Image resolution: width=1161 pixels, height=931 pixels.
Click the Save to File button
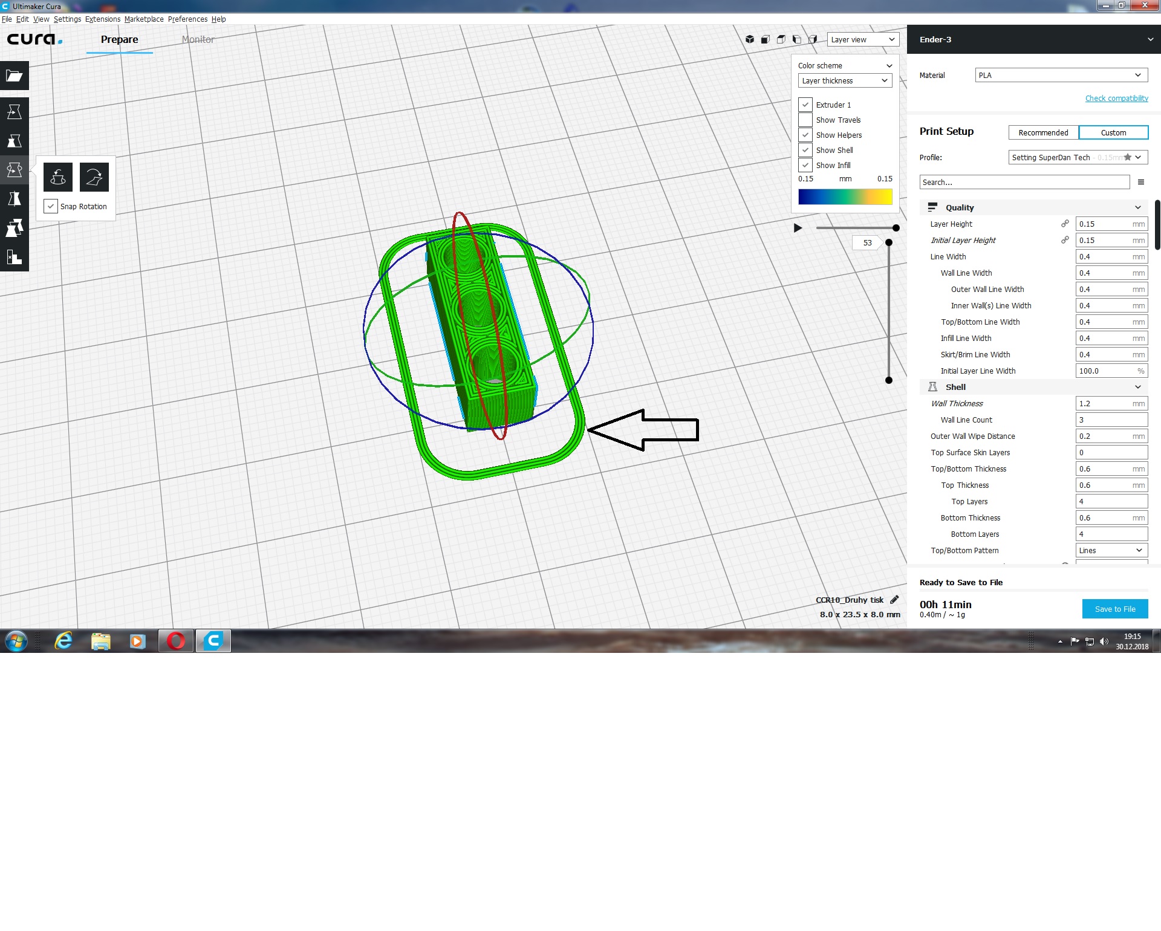[x=1114, y=609]
